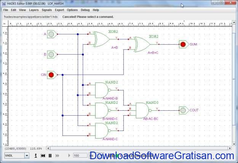Click the vertical scrollbar up arrow

click(x=234, y=23)
